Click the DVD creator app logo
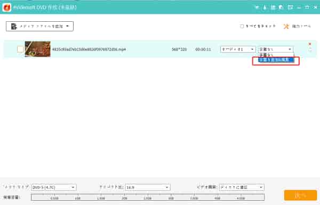Viewport: 320px width, 205px height. tap(7, 7)
